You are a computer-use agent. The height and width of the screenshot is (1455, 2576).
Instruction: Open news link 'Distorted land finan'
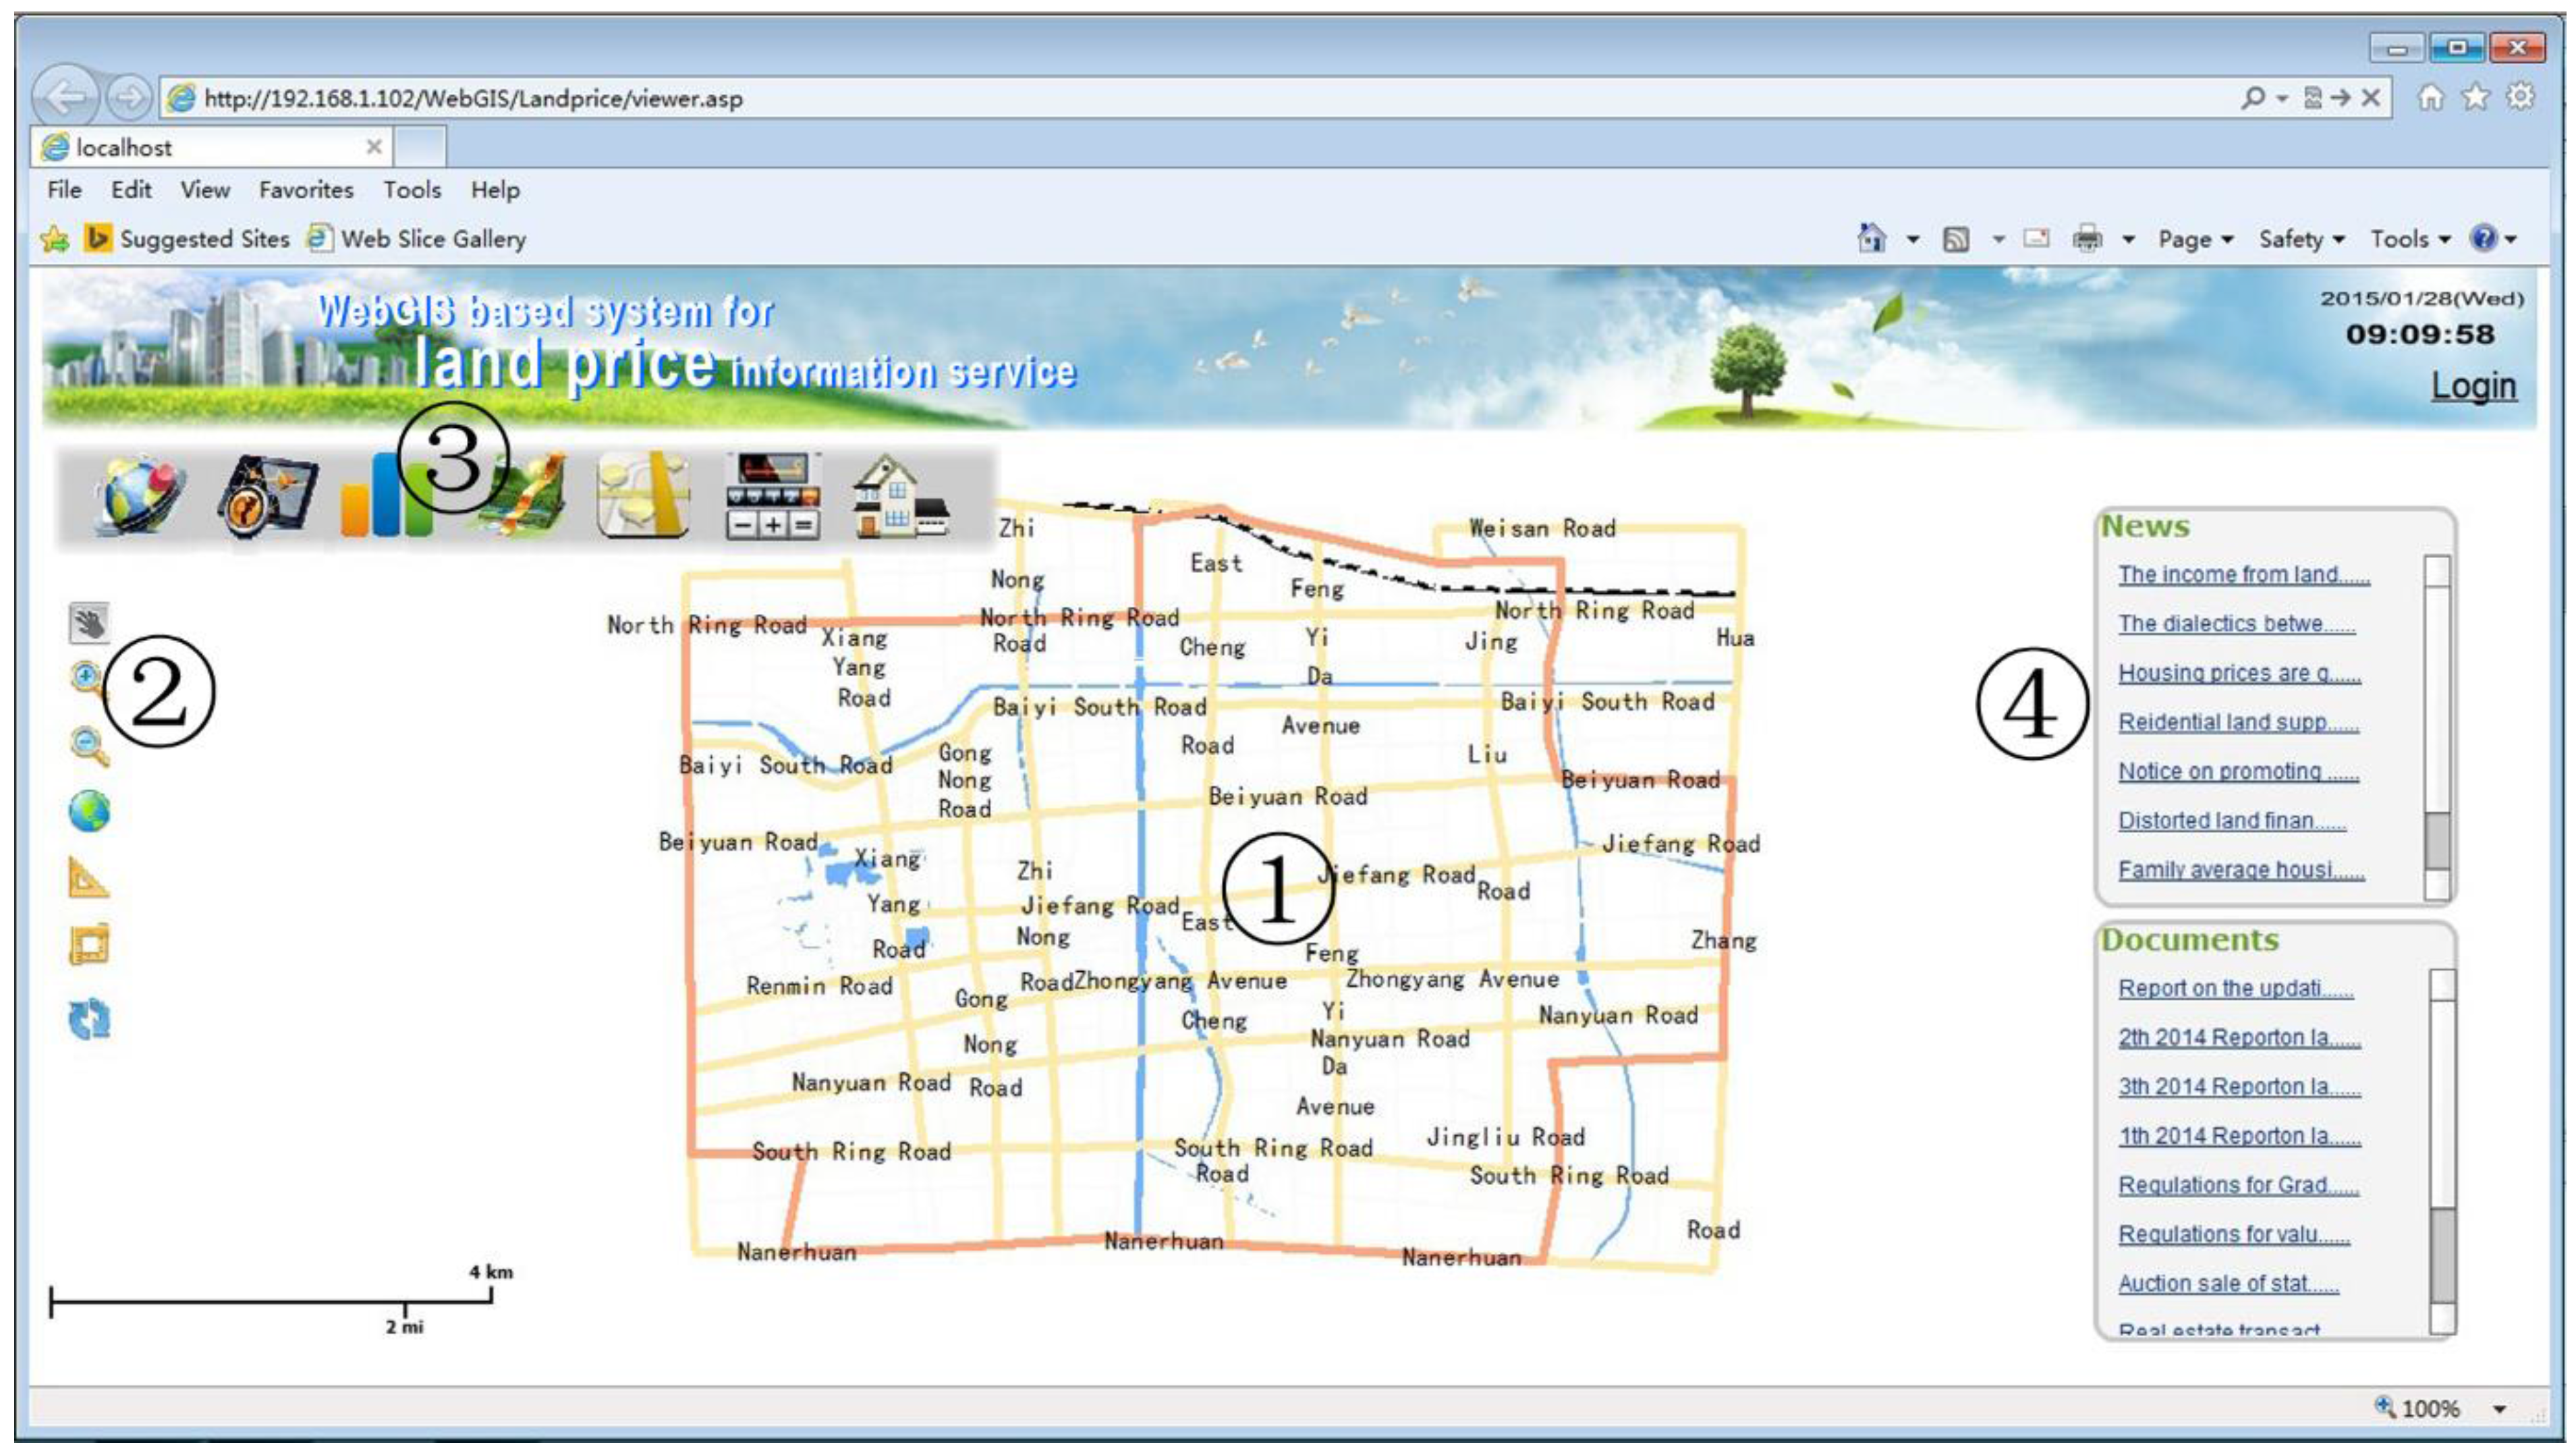pyautogui.click(x=2231, y=820)
